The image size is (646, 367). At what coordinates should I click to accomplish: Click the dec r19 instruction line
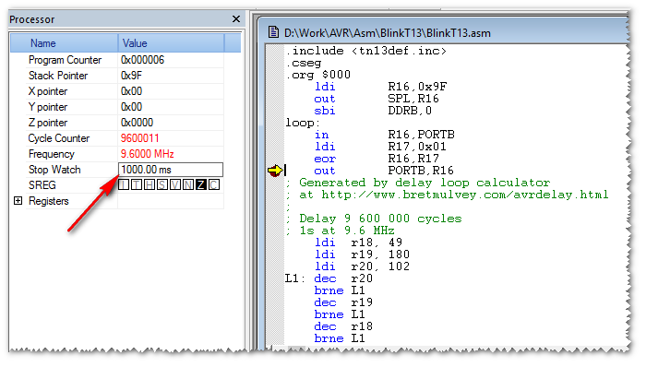[x=343, y=302]
